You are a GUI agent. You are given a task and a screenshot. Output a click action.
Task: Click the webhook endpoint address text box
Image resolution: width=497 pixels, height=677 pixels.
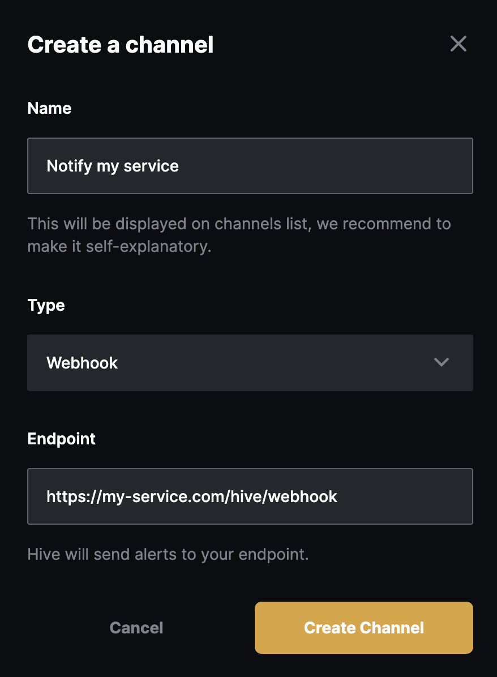(x=250, y=496)
